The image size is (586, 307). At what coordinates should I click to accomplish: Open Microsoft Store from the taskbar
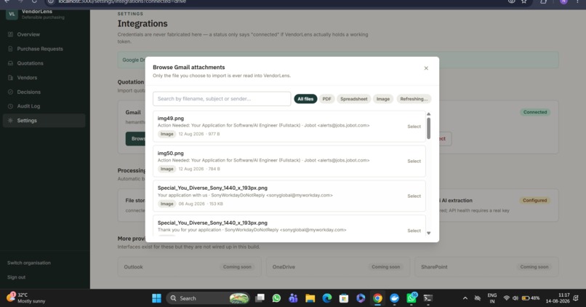tap(344, 298)
